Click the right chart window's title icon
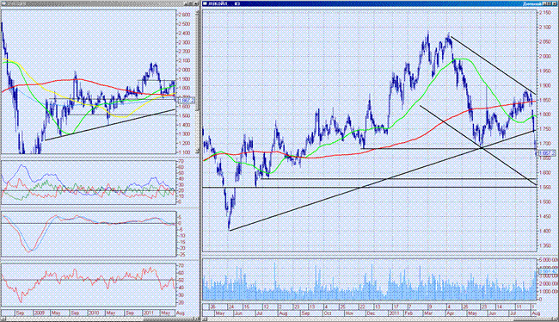The image size is (559, 322). pyautogui.click(x=205, y=3)
